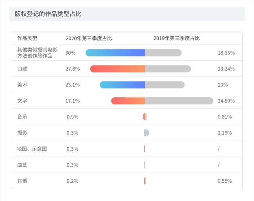Click the 18.65% value in the top row
Image resolution: width=254 pixels, height=201 pixels.
pos(226,53)
